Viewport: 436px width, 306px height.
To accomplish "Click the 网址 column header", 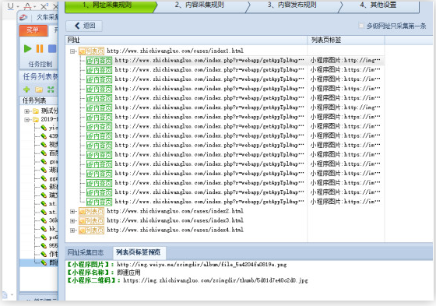I will (x=186, y=40).
